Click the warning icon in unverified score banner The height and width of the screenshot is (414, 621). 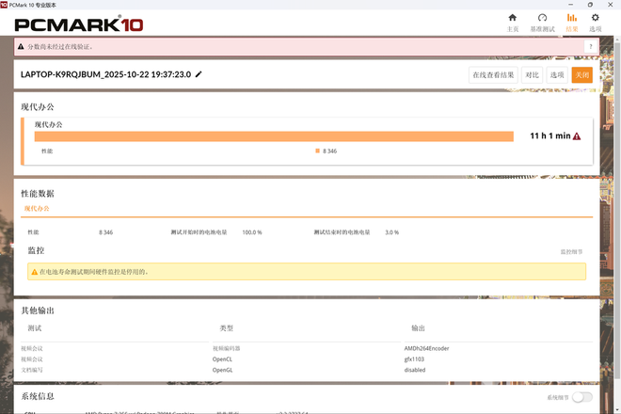(23, 46)
